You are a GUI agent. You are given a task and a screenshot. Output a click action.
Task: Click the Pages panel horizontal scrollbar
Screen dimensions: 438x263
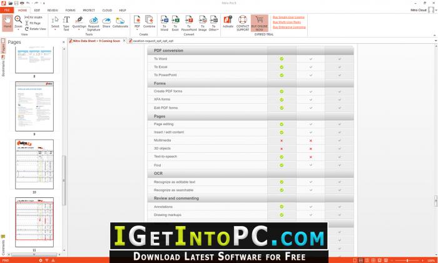click(x=34, y=255)
